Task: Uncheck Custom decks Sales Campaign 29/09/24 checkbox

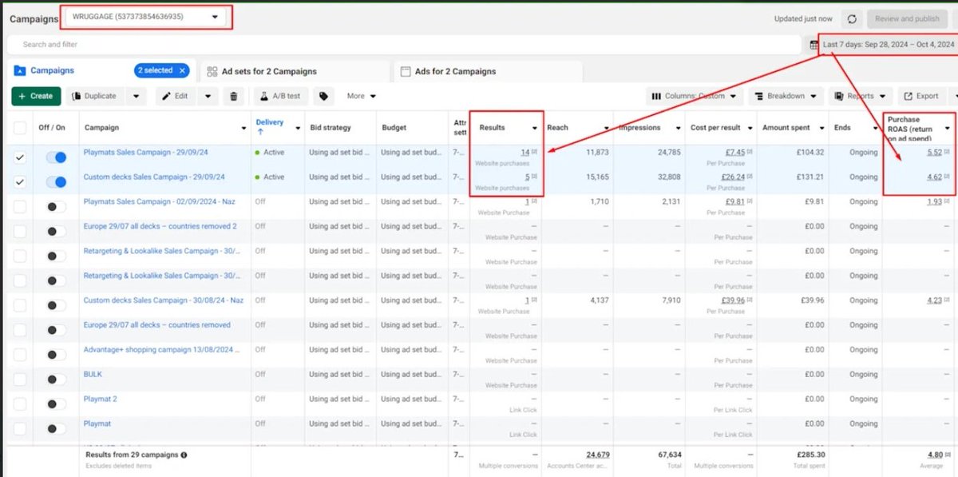Action: point(20,182)
